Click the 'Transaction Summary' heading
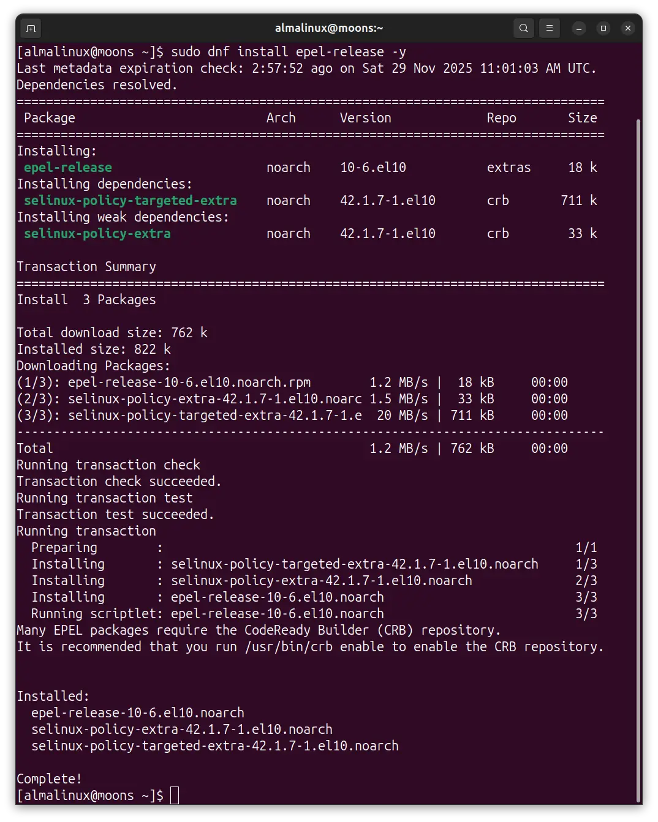This screenshot has width=658, height=822. pos(86,267)
